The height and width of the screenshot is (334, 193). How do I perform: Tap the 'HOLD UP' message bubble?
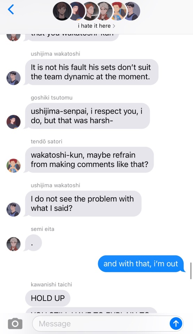tap(48, 298)
